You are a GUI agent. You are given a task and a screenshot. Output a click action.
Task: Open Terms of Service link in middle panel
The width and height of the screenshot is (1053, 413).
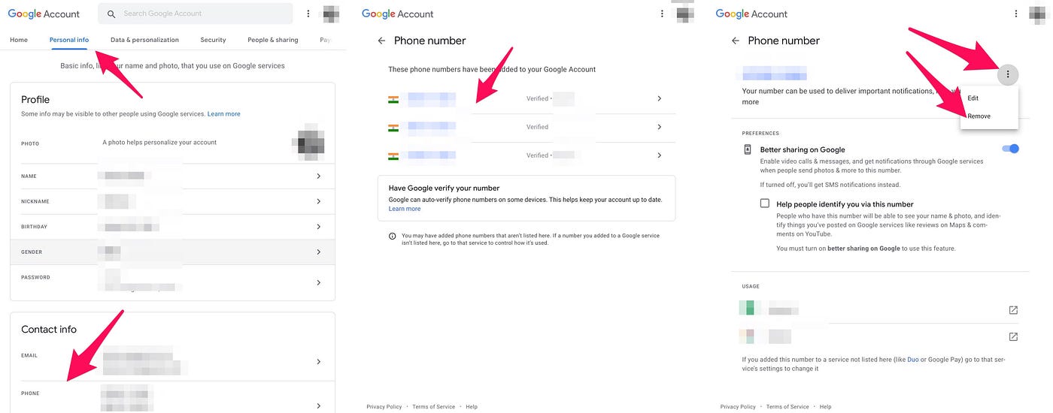(x=434, y=407)
